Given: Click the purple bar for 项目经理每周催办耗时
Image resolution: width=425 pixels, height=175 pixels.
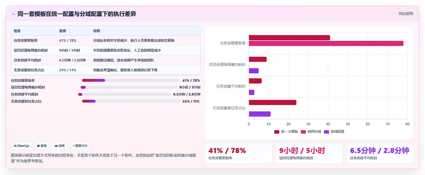Looking at the screenshot, I should point(254,71).
